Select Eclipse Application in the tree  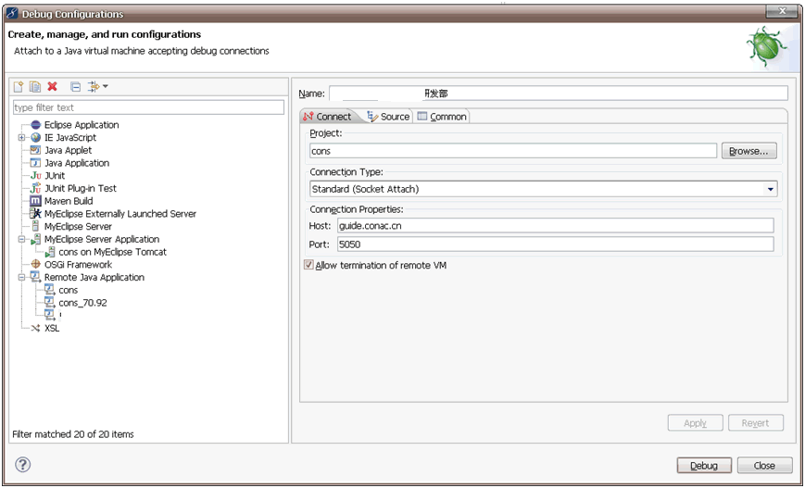[x=82, y=125]
